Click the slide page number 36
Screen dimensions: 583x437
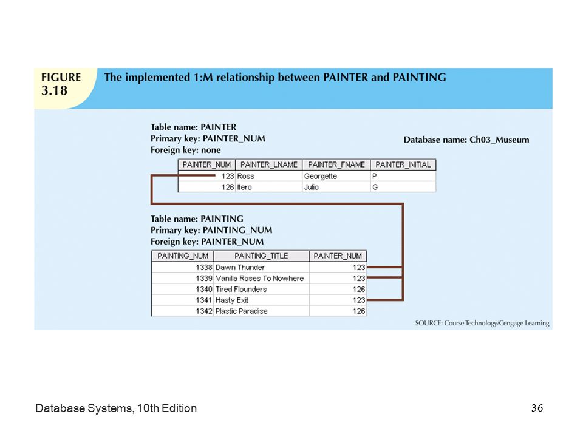pos(537,408)
